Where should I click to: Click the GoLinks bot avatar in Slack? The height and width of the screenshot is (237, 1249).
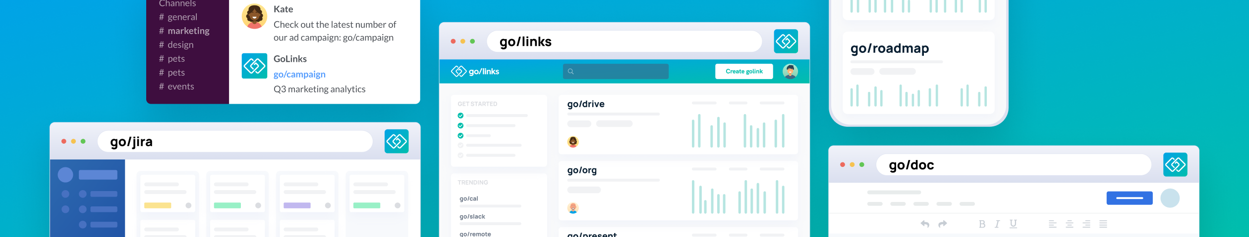coord(254,66)
